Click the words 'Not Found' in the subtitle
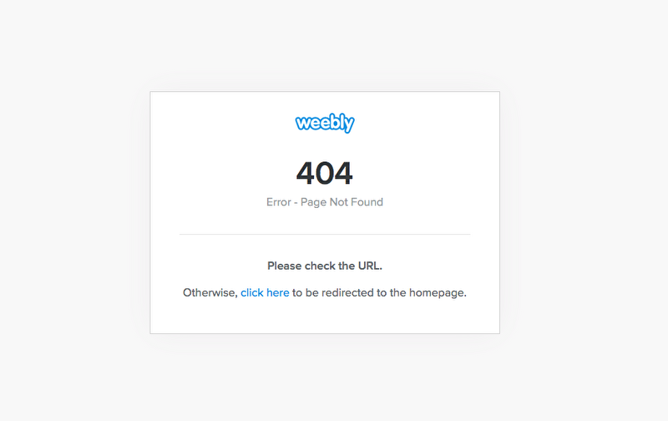Viewport: 668px width, 421px height. coord(357,202)
